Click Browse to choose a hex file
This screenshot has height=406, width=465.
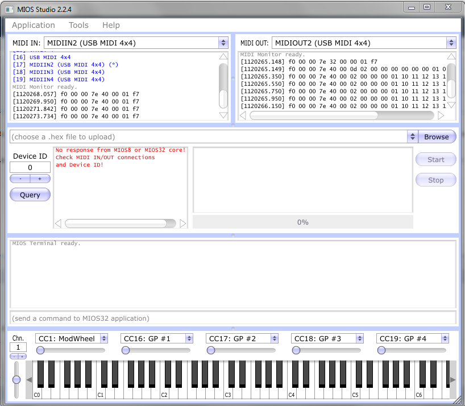point(437,137)
